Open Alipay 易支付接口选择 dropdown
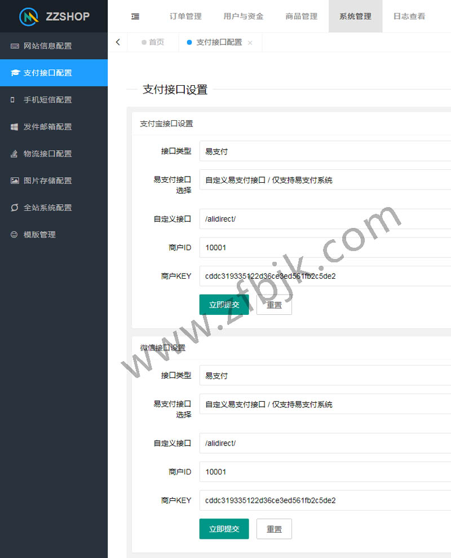This screenshot has width=451, height=558. 325,180
